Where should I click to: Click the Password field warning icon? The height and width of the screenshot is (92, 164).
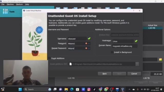pyautogui.click(x=86, y=43)
